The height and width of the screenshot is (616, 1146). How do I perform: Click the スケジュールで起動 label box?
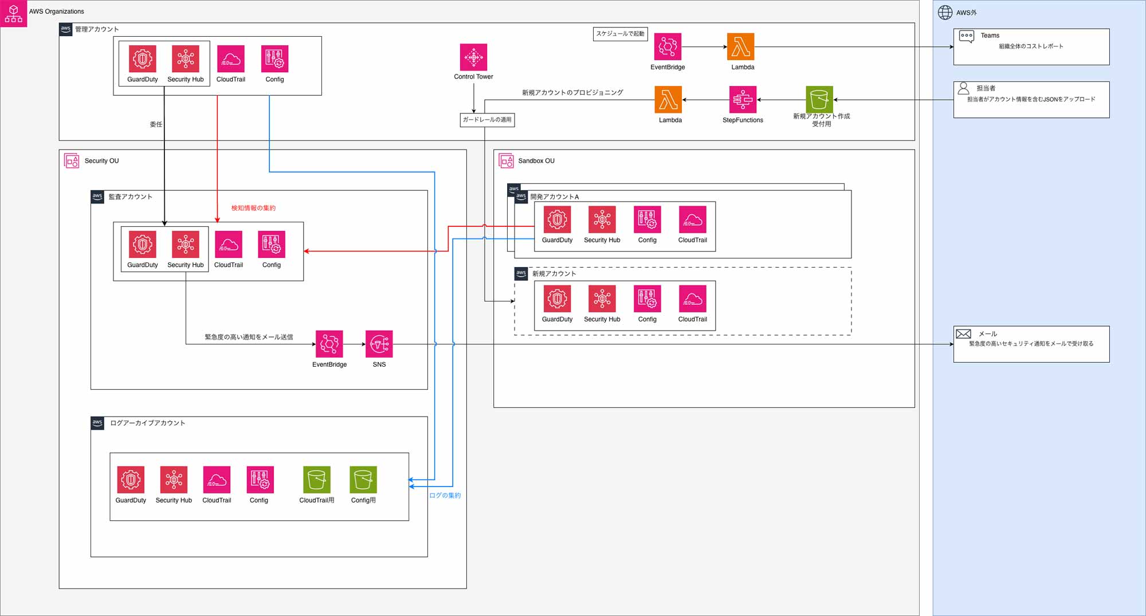pos(620,34)
